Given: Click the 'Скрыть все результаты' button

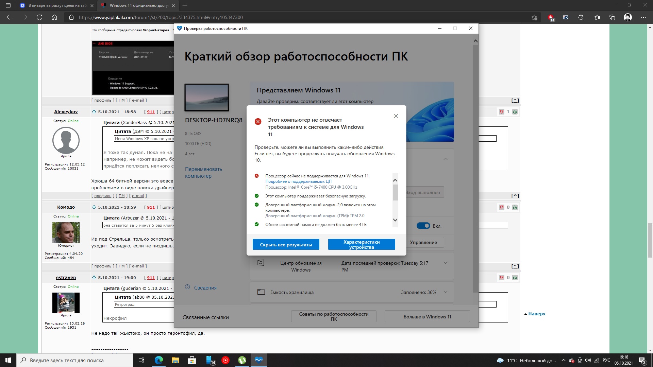Looking at the screenshot, I should point(286,245).
